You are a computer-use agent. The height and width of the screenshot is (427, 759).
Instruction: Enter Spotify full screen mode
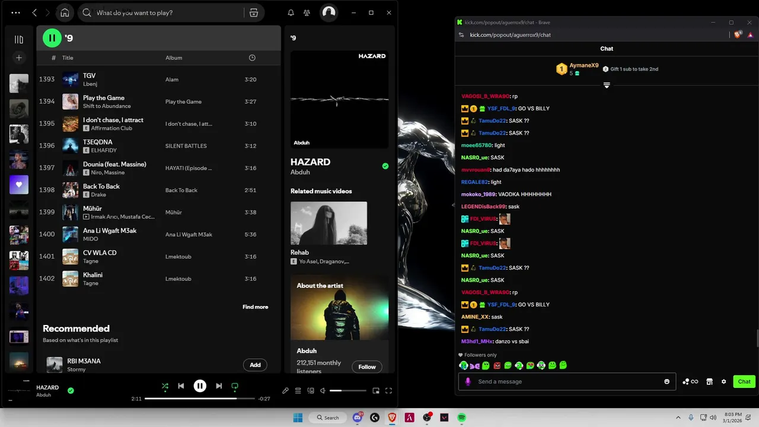pyautogui.click(x=389, y=391)
